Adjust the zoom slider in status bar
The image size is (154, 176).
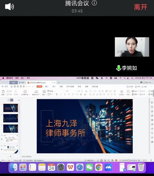[128, 160]
